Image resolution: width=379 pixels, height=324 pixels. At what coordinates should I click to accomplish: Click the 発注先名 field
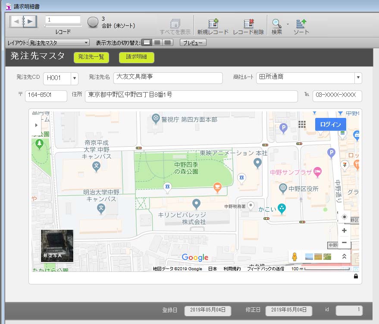(x=168, y=78)
